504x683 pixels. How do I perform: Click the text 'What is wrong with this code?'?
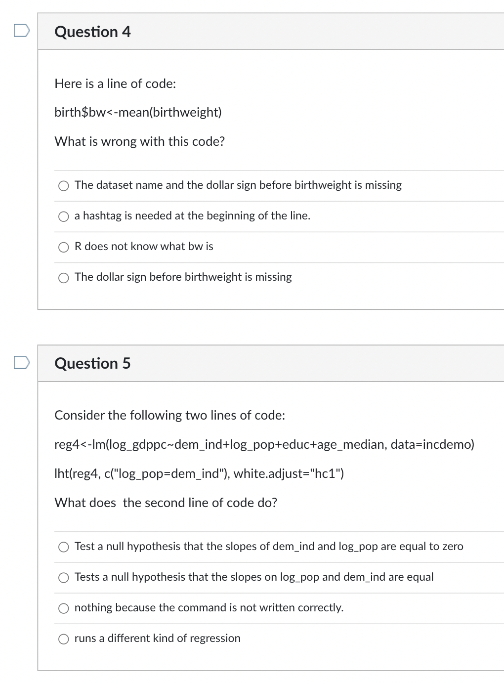click(139, 141)
